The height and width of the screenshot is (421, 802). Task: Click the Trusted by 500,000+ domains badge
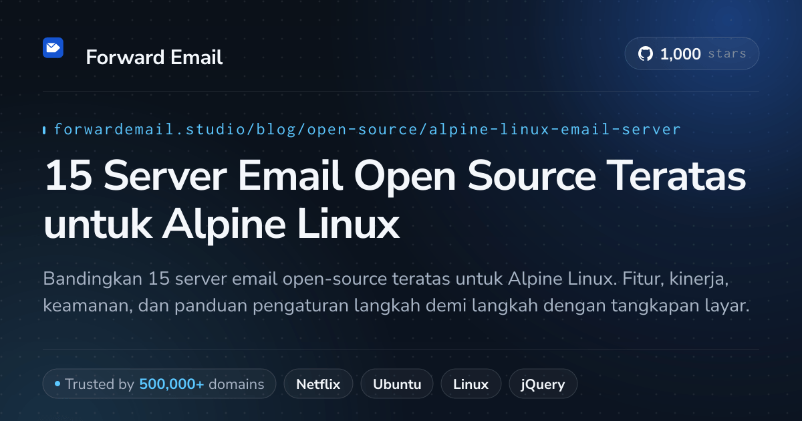coord(159,384)
